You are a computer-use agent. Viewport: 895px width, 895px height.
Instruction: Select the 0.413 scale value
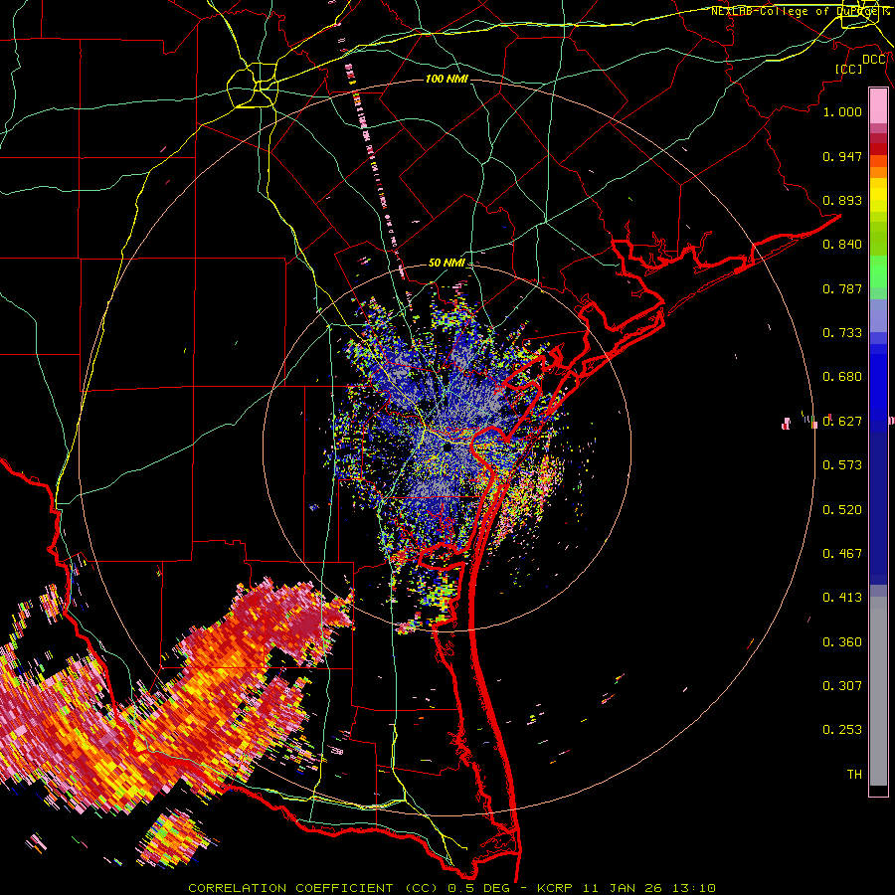[842, 598]
